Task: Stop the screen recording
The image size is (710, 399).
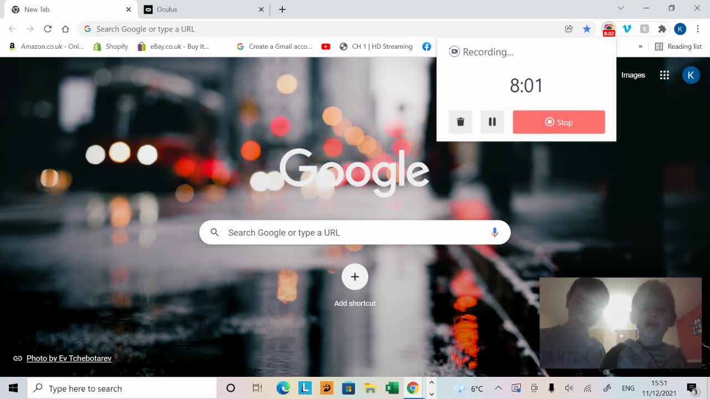Action: point(559,122)
